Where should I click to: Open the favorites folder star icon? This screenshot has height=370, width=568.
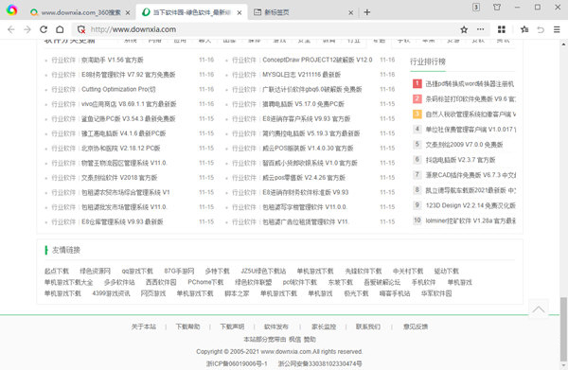(x=524, y=29)
